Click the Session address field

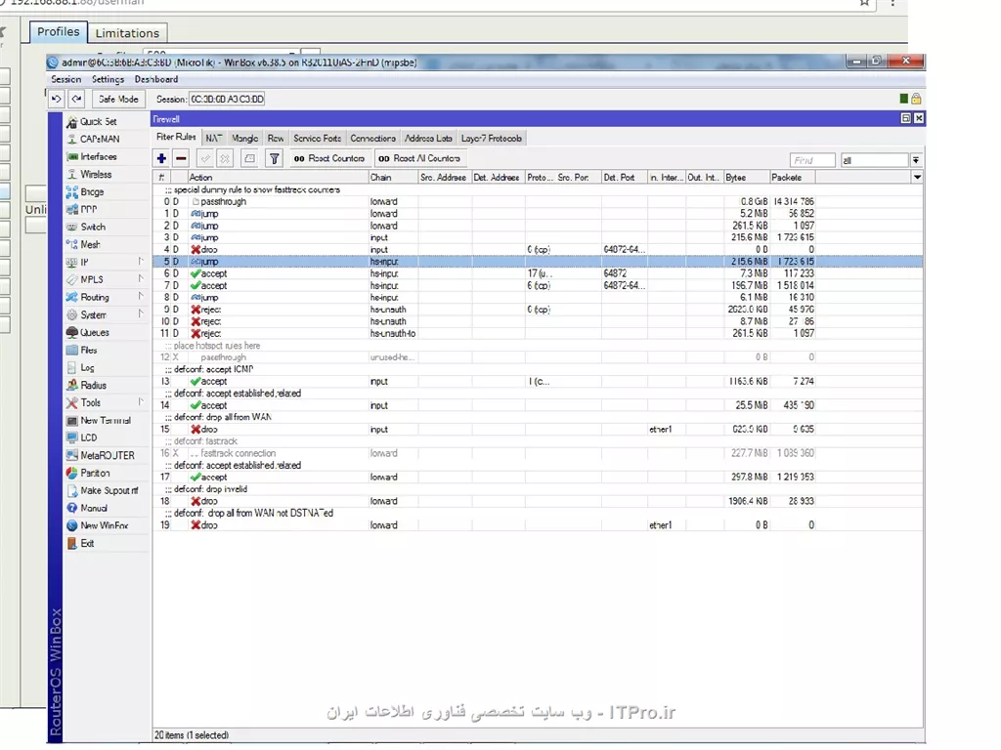click(x=227, y=100)
